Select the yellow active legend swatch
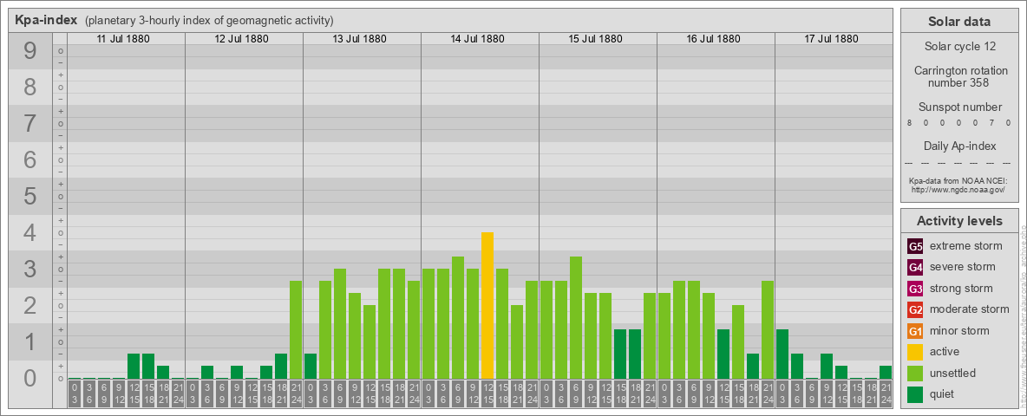1027x416 pixels. [915, 352]
